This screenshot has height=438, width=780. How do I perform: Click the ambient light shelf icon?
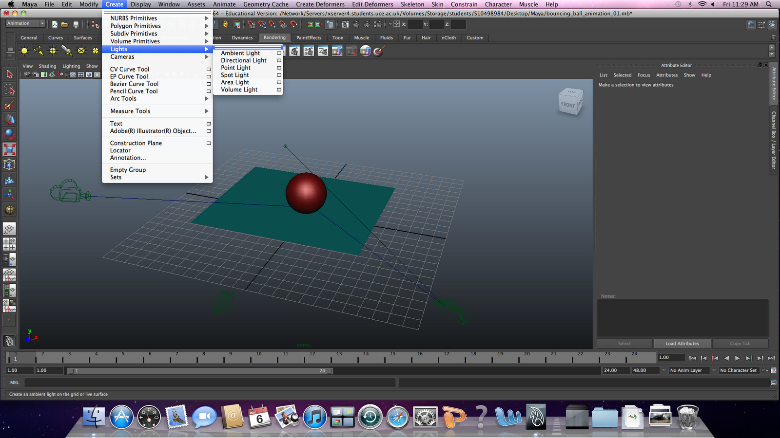pyautogui.click(x=24, y=51)
